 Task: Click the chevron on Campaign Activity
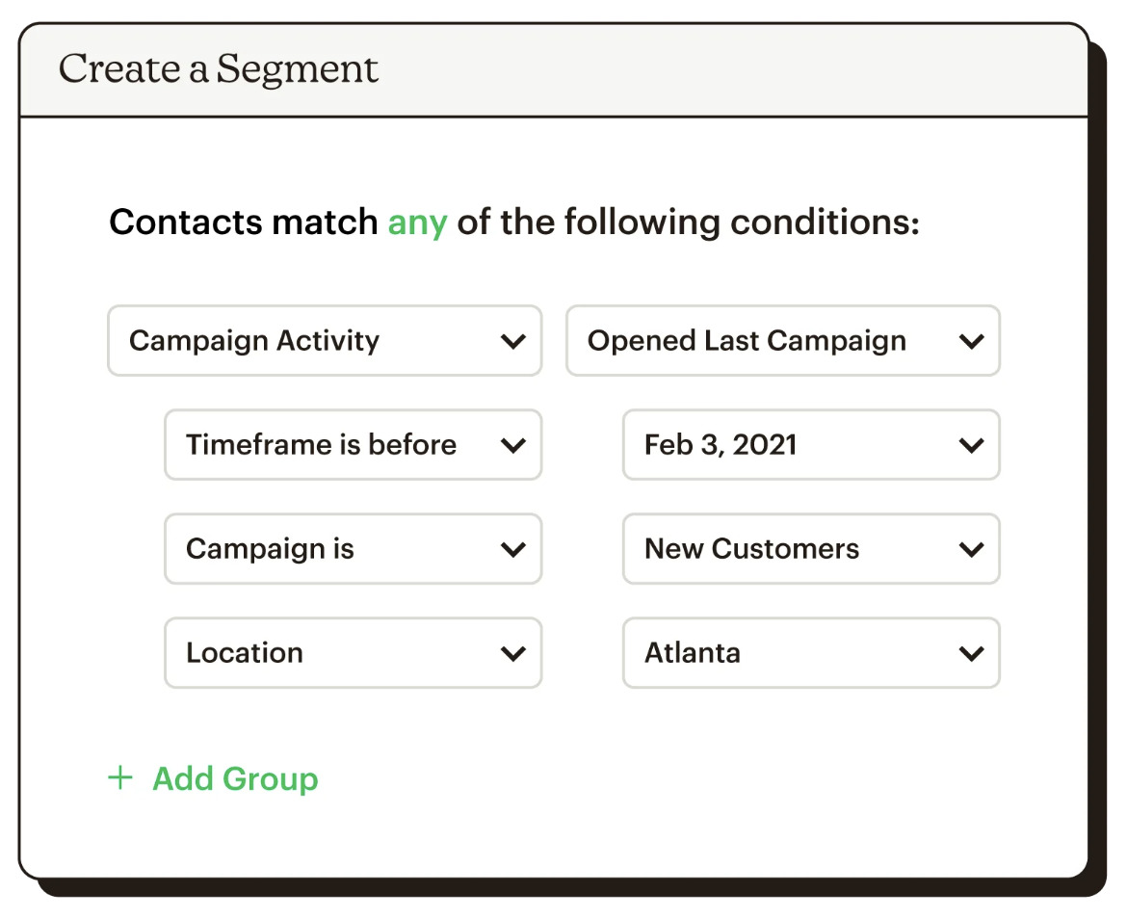(x=514, y=340)
